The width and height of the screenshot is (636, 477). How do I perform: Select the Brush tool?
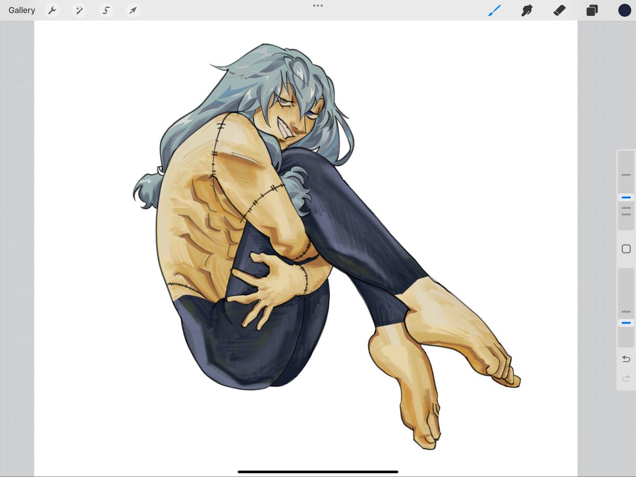[x=494, y=10]
